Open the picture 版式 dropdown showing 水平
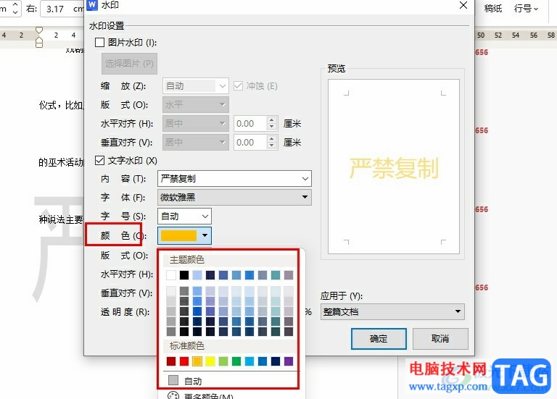Screen dimensions: 557x399 [196, 104]
